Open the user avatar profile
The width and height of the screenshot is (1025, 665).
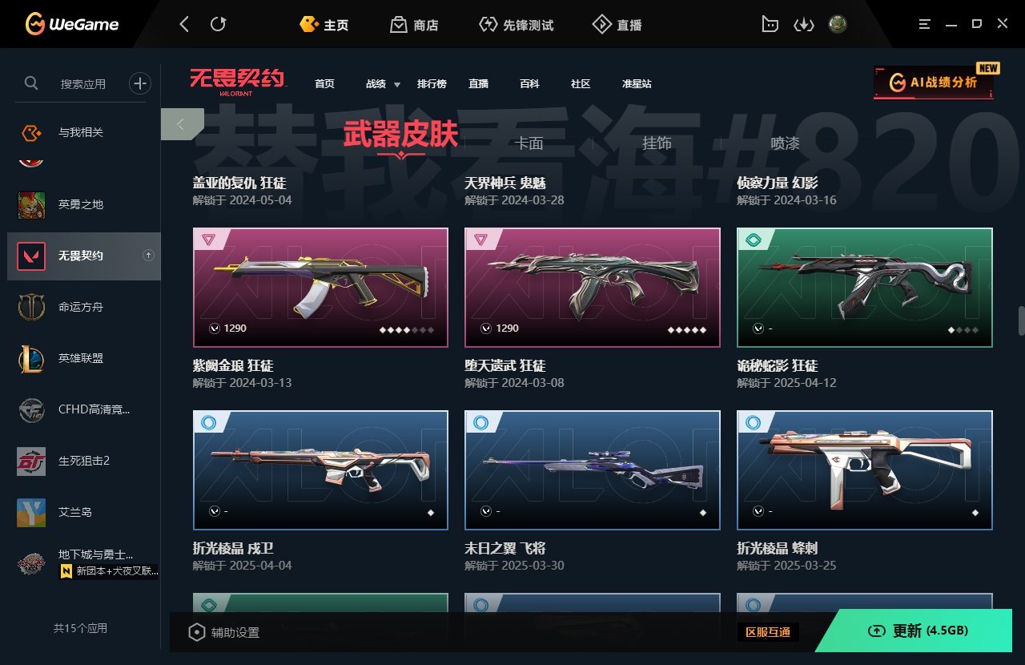(838, 25)
